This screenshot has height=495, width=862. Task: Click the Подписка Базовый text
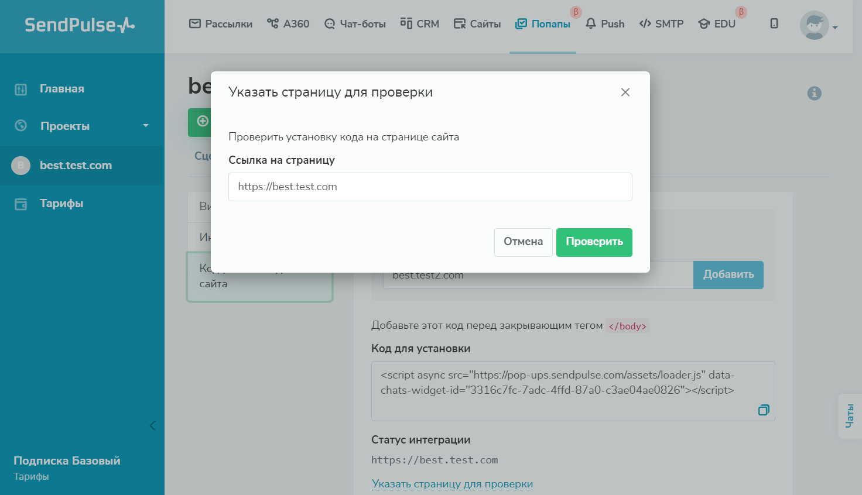coord(67,461)
